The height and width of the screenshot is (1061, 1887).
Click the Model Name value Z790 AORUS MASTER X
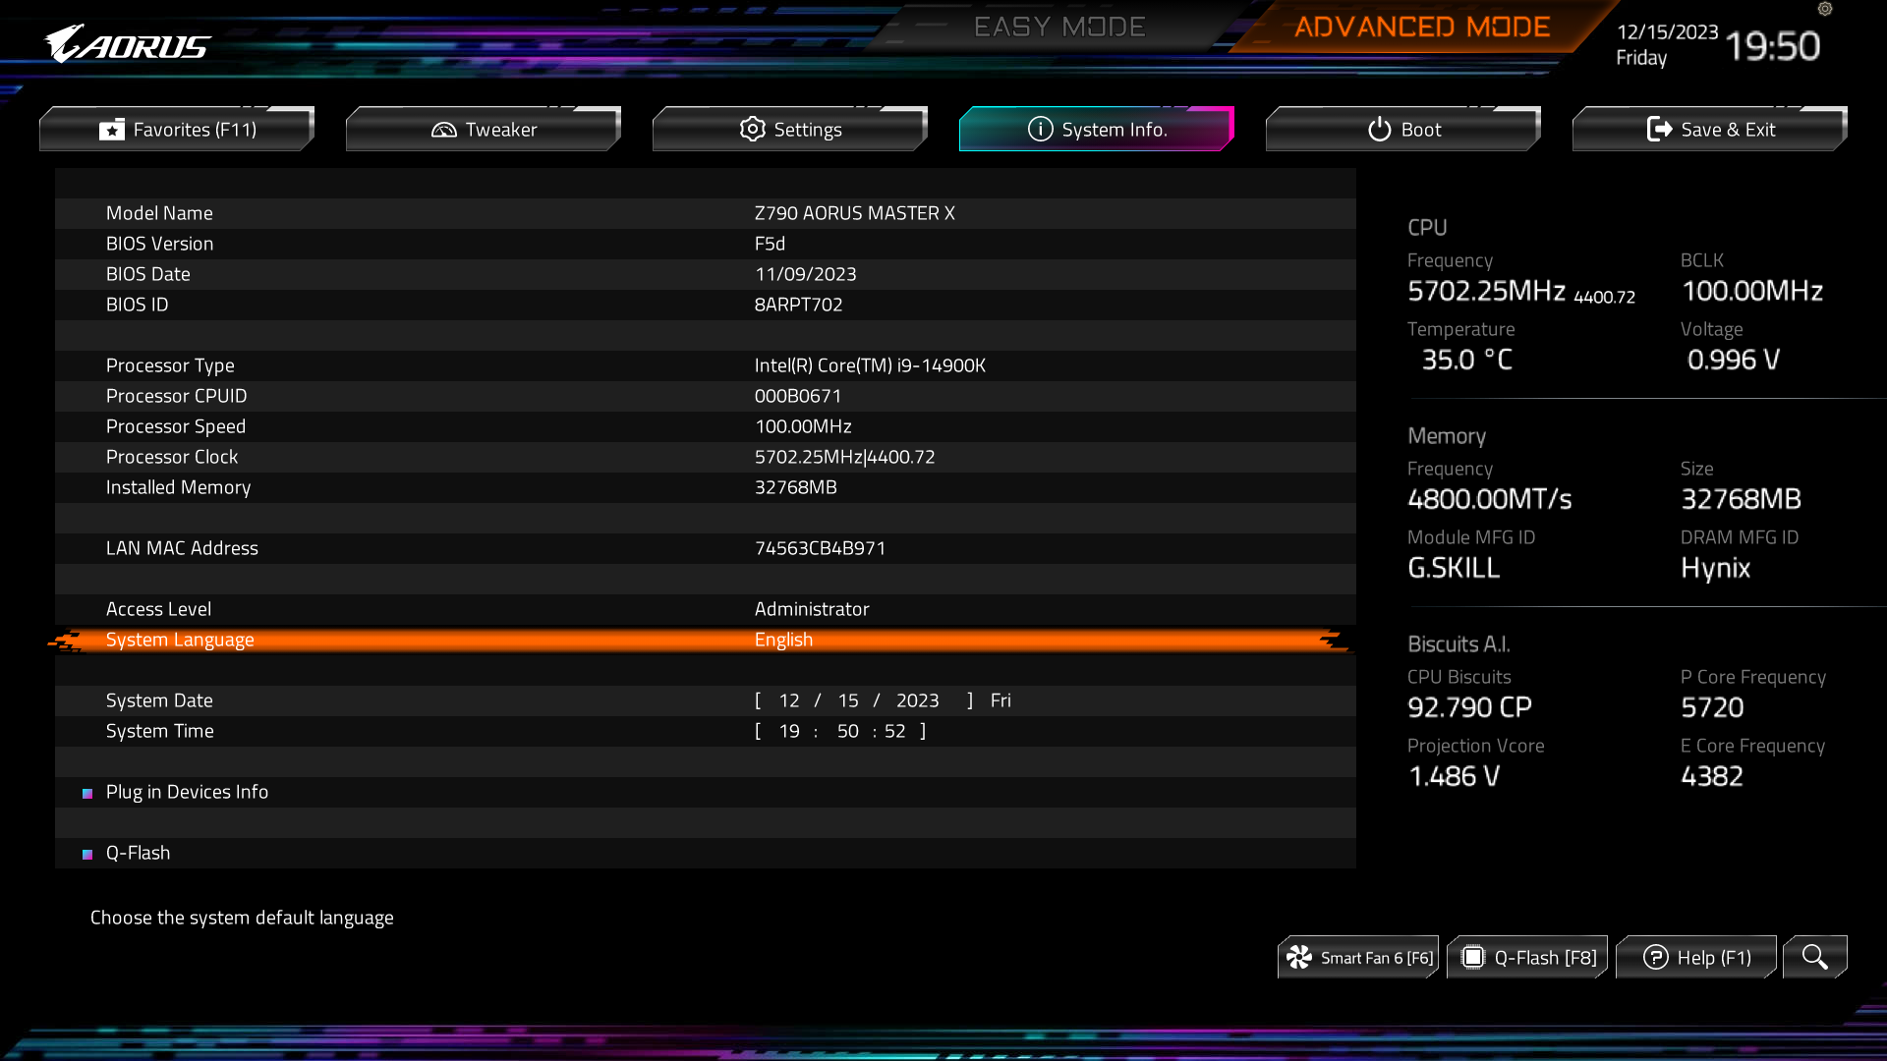(x=854, y=213)
